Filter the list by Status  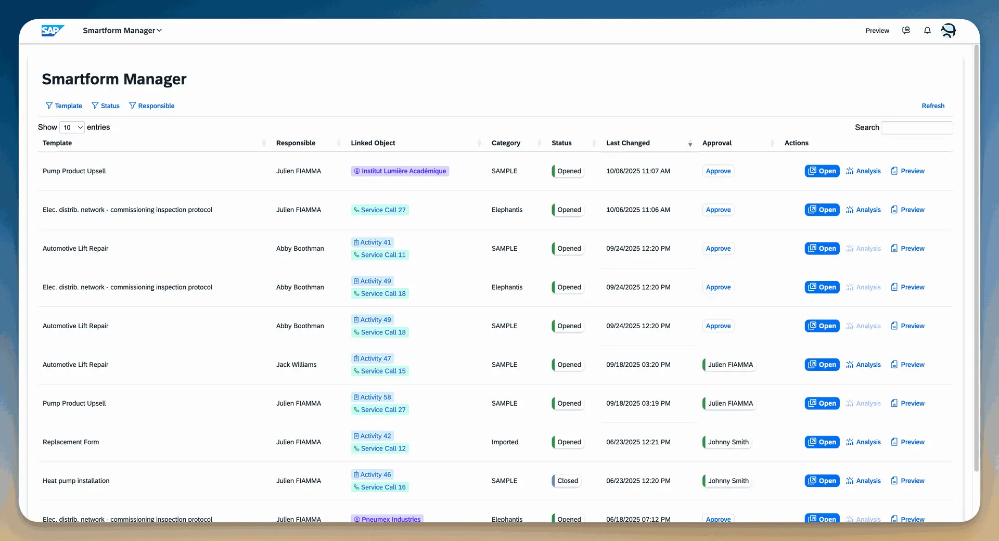[106, 106]
